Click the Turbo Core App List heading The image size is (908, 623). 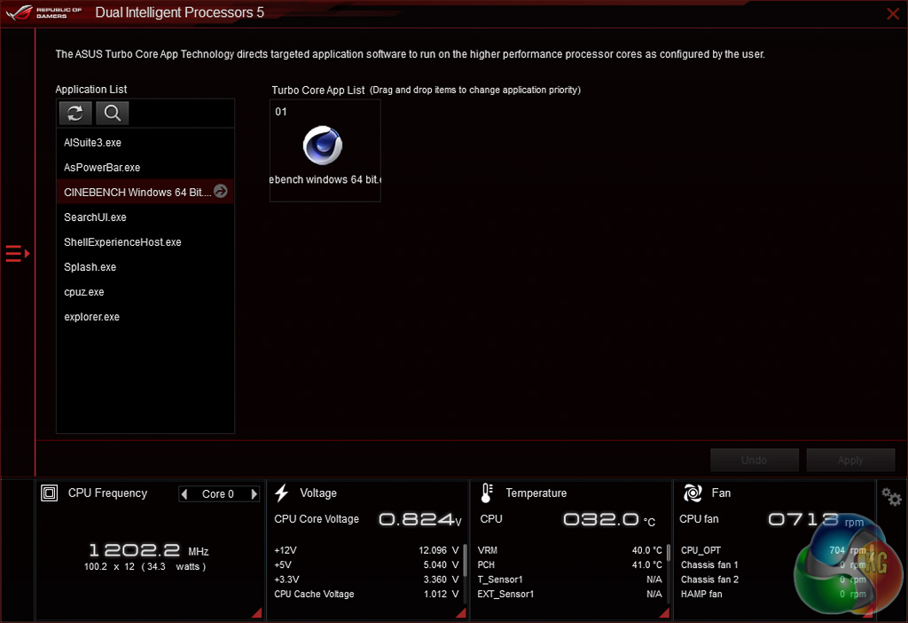point(318,90)
